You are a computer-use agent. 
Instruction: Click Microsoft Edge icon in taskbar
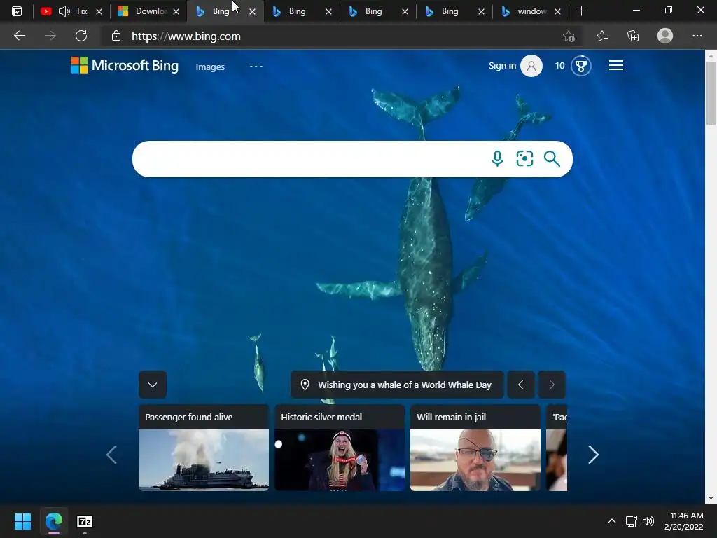pyautogui.click(x=53, y=521)
